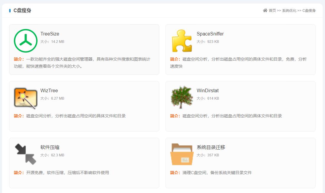Click the blue marker beside C盘瘦身 heading
This screenshot has width=325, height=193.
point(9,10)
